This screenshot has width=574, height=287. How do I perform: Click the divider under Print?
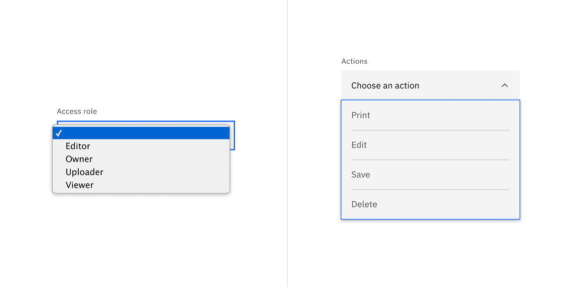[x=430, y=130]
